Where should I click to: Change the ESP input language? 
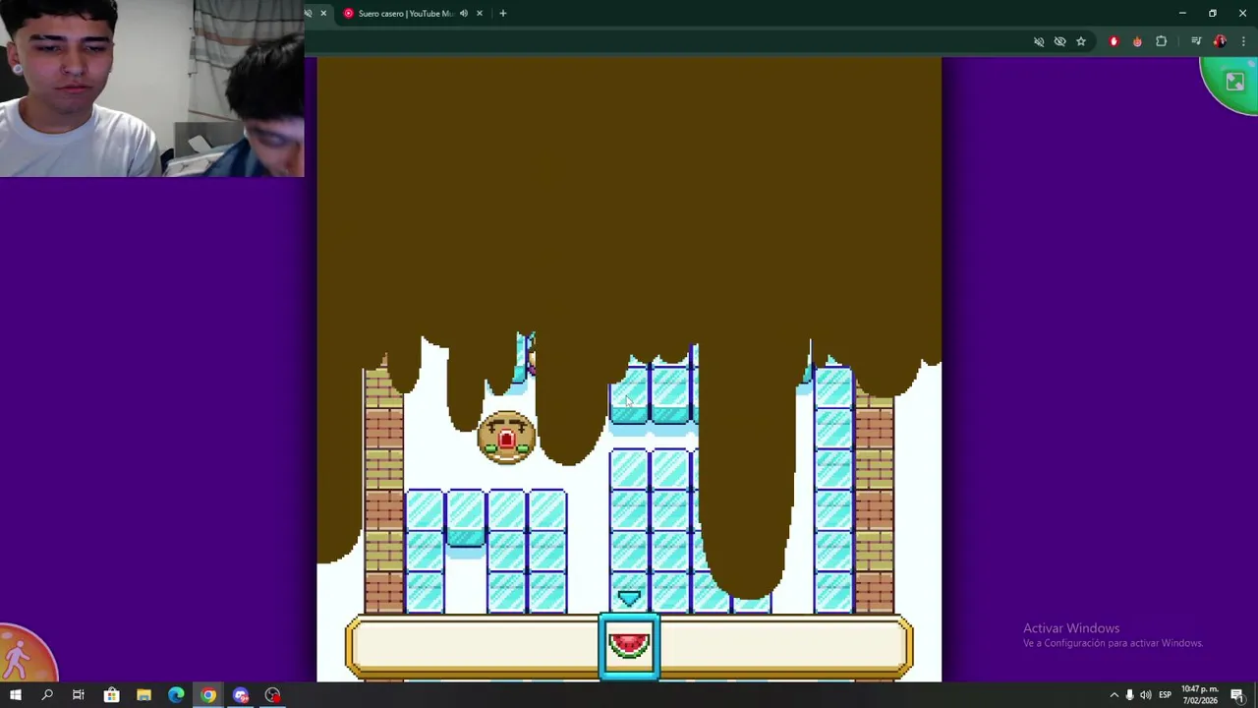click(1165, 695)
